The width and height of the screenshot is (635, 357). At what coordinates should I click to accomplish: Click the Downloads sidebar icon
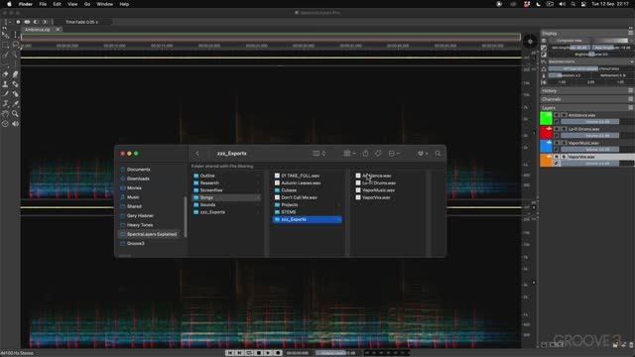tap(123, 178)
